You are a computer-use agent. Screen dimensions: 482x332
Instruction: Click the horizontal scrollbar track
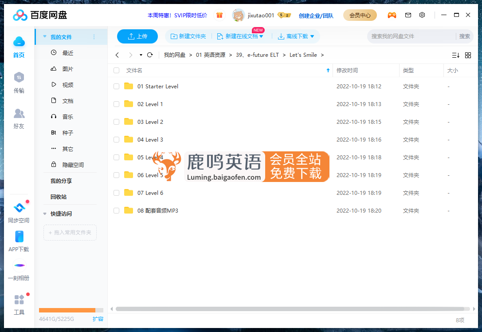292,308
